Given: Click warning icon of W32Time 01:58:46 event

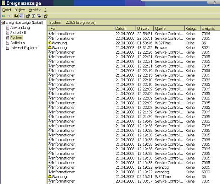Looking at the screenshot, I should (x=50, y=43).
